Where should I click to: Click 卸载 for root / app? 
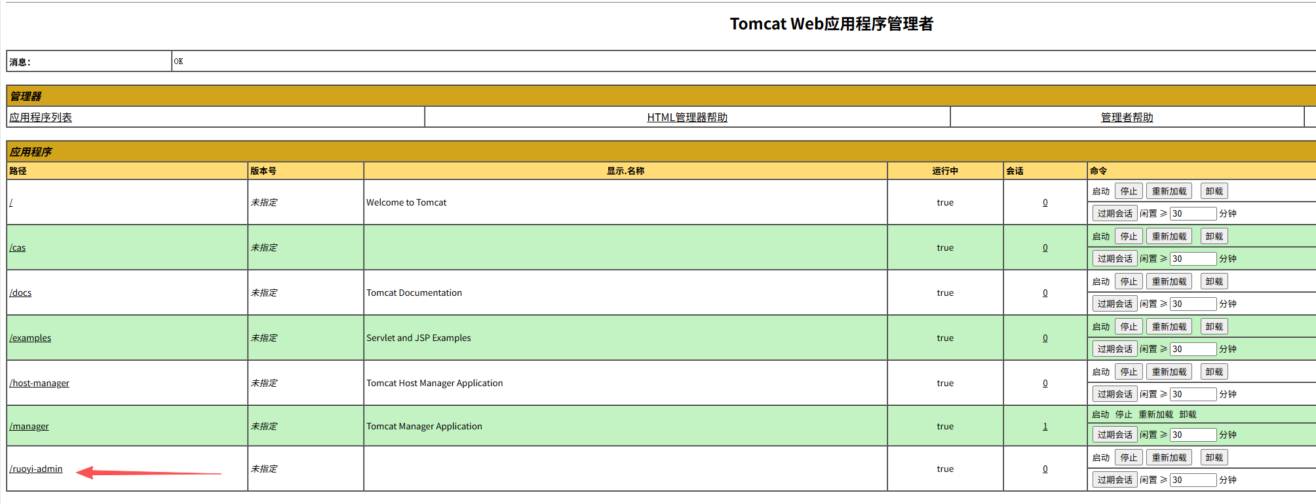(1214, 191)
